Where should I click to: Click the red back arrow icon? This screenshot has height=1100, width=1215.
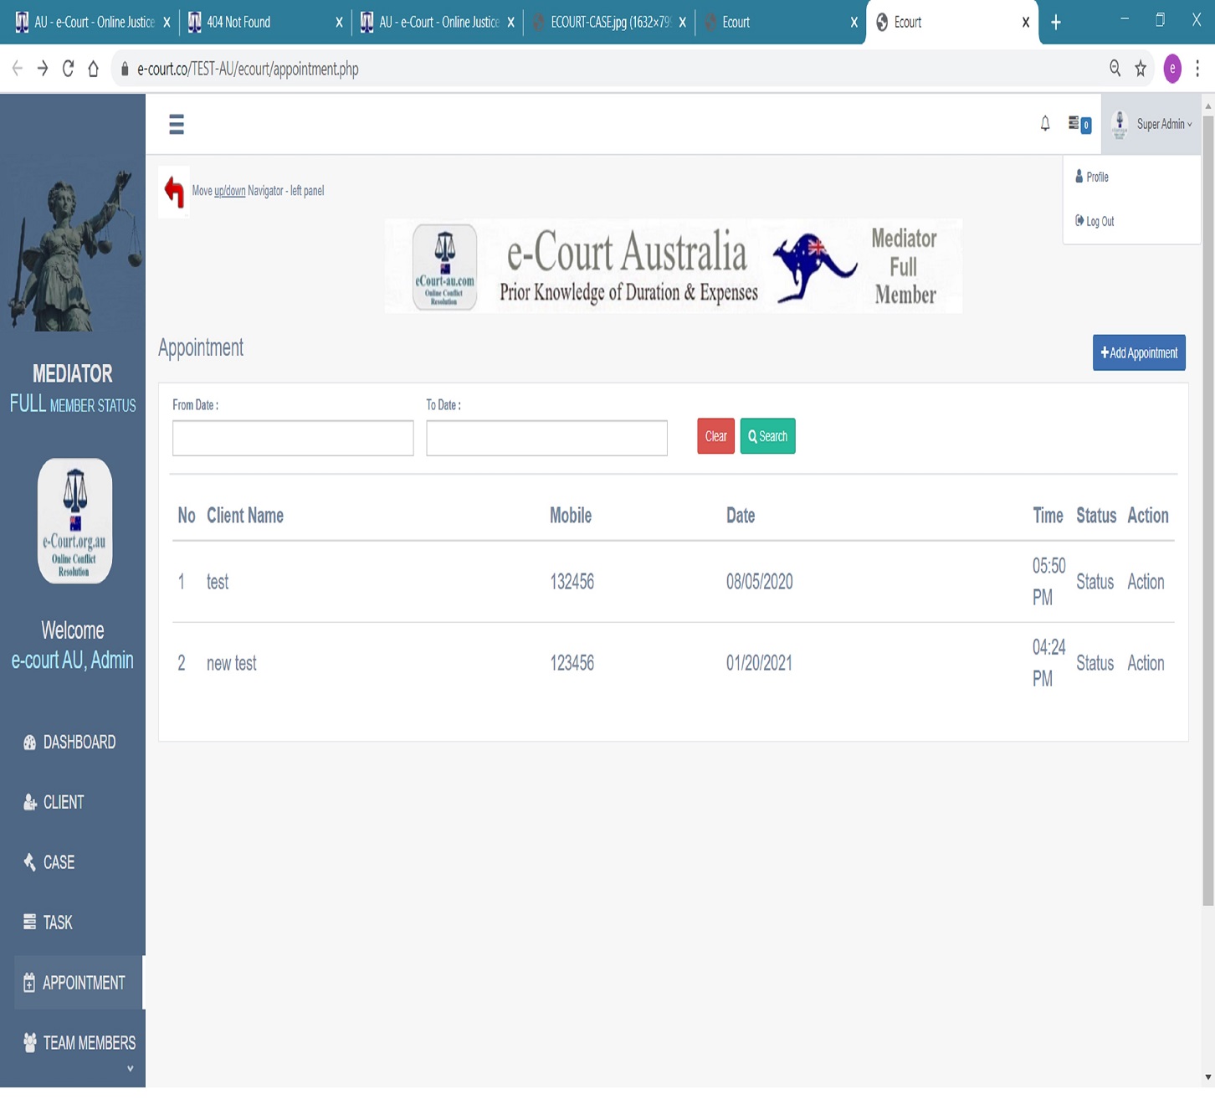[174, 192]
